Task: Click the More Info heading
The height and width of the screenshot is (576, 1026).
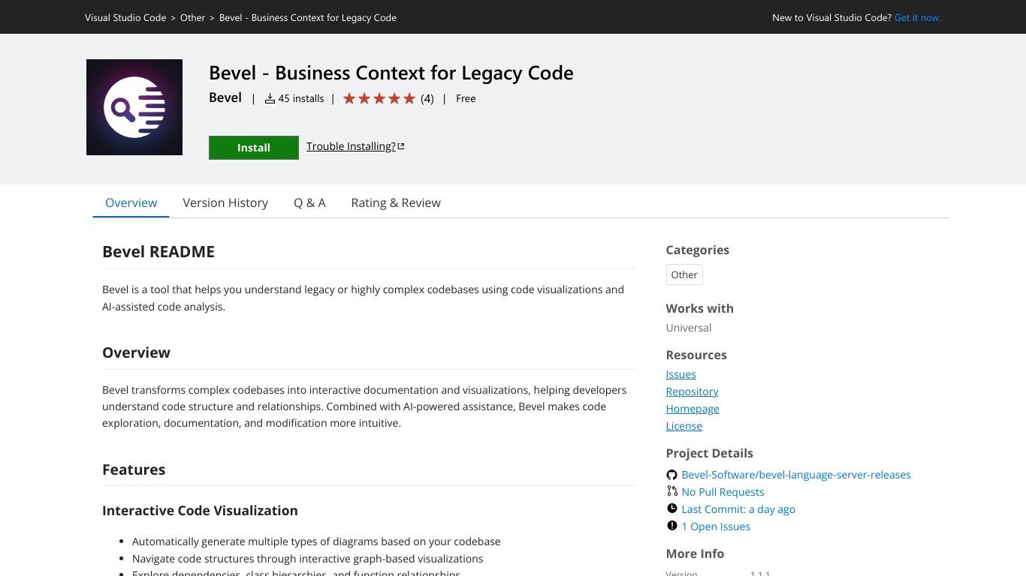Action: point(695,553)
